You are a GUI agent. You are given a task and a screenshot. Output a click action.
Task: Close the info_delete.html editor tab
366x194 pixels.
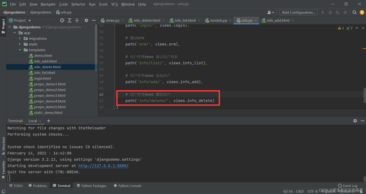164,20
